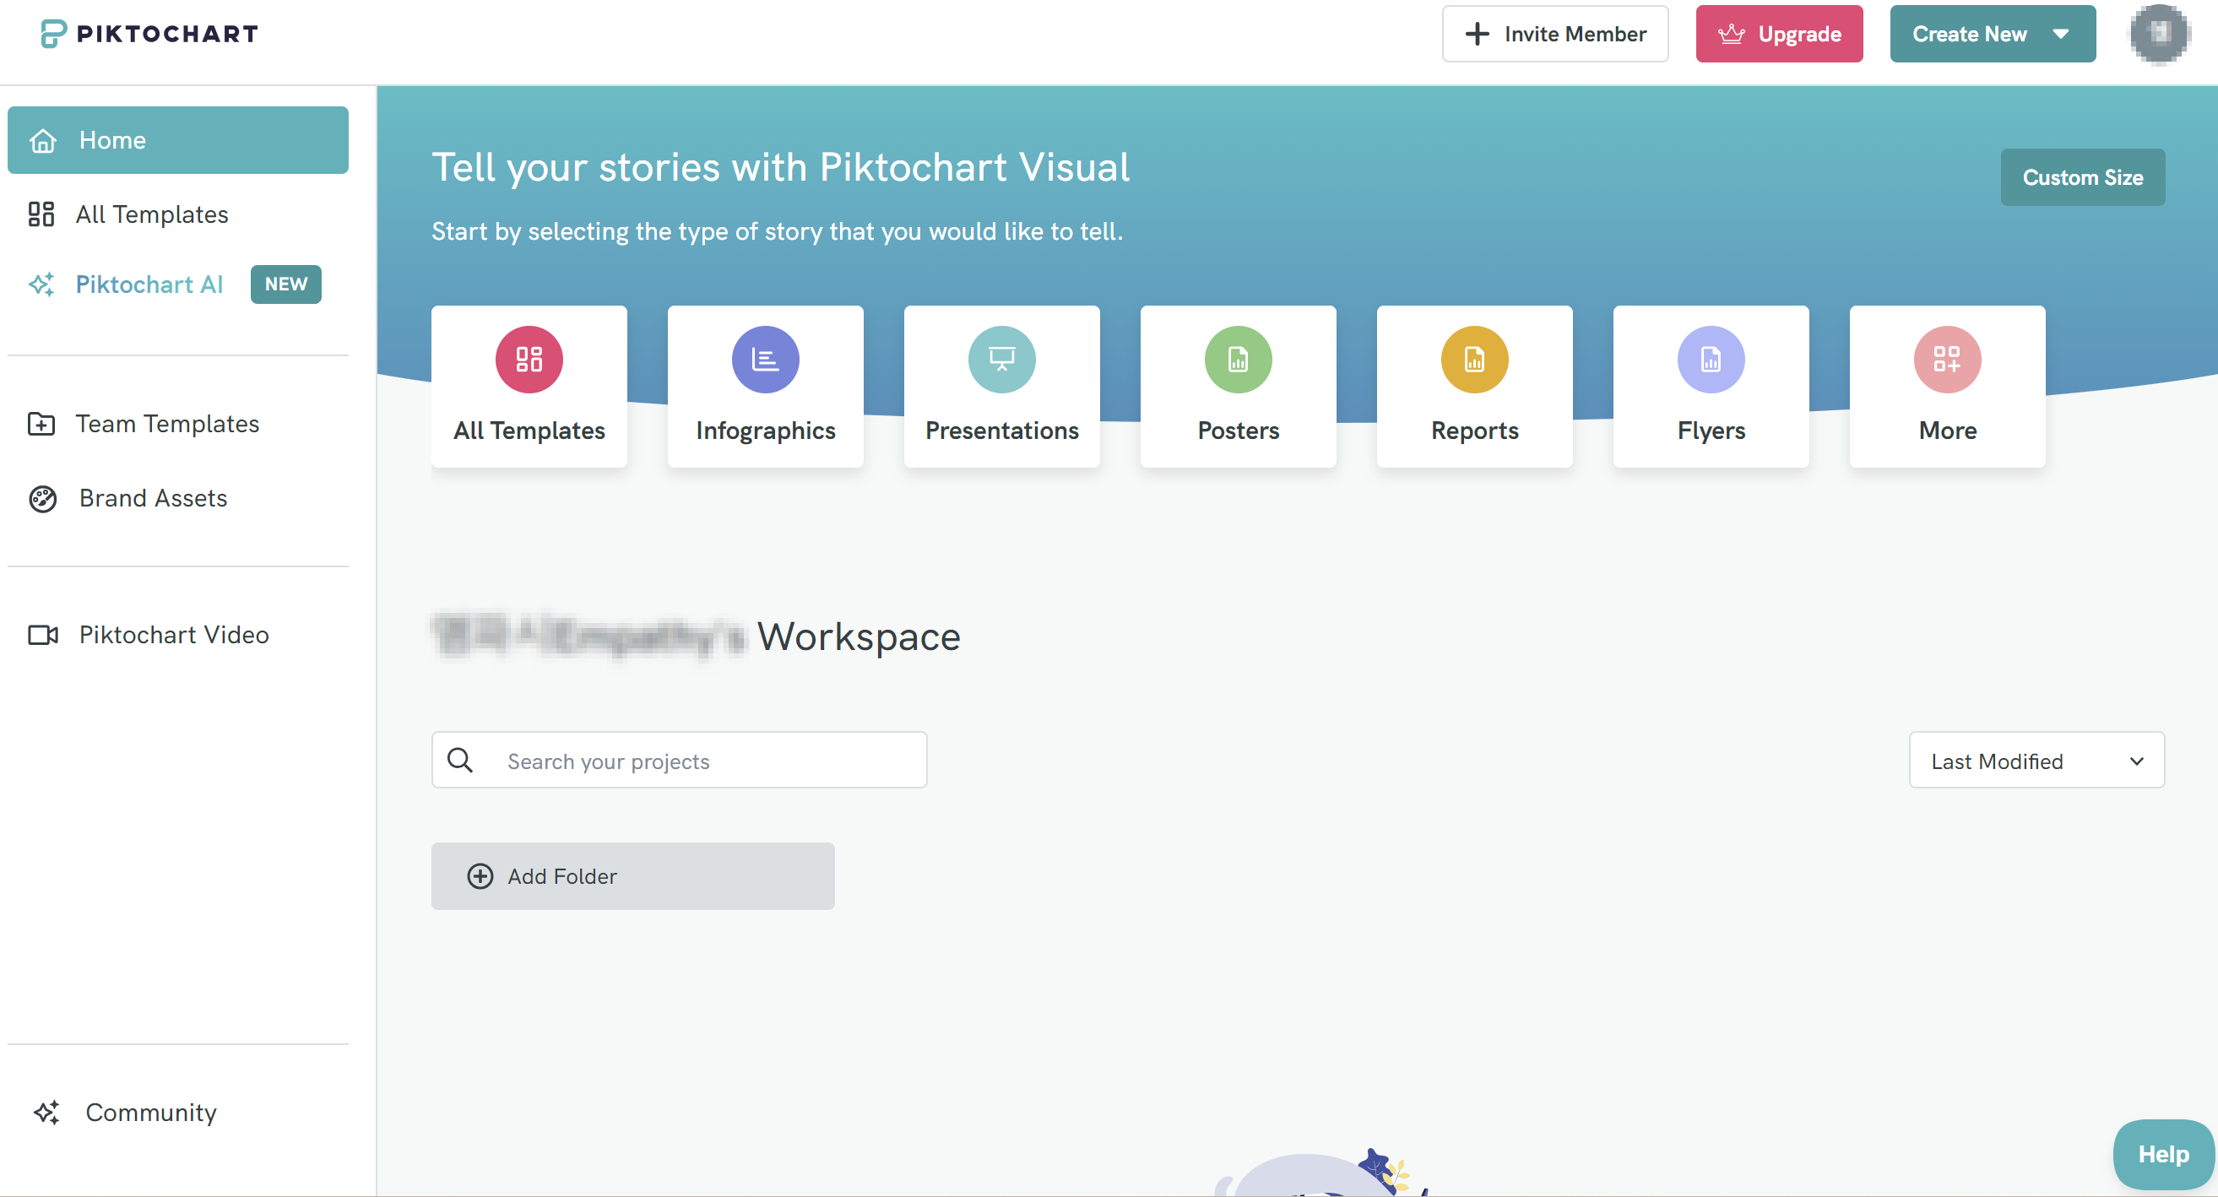The image size is (2218, 1197).
Task: Open the More card label
Action: 1947,431
